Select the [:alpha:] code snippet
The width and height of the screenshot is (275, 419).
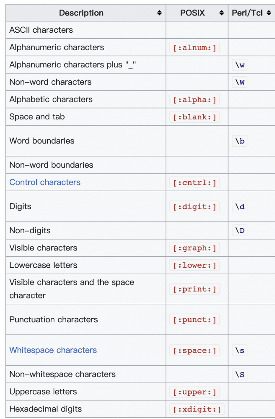click(x=195, y=100)
